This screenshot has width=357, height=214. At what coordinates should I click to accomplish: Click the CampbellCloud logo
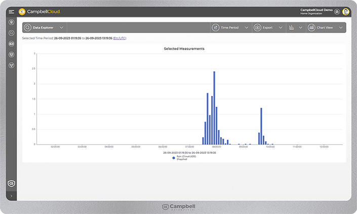point(39,12)
